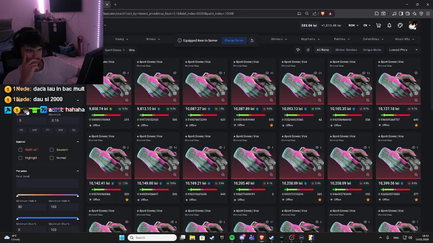The width and height of the screenshot is (433, 243).
Task: Click the filter options icon beside refresh
Action: [x=298, y=50]
